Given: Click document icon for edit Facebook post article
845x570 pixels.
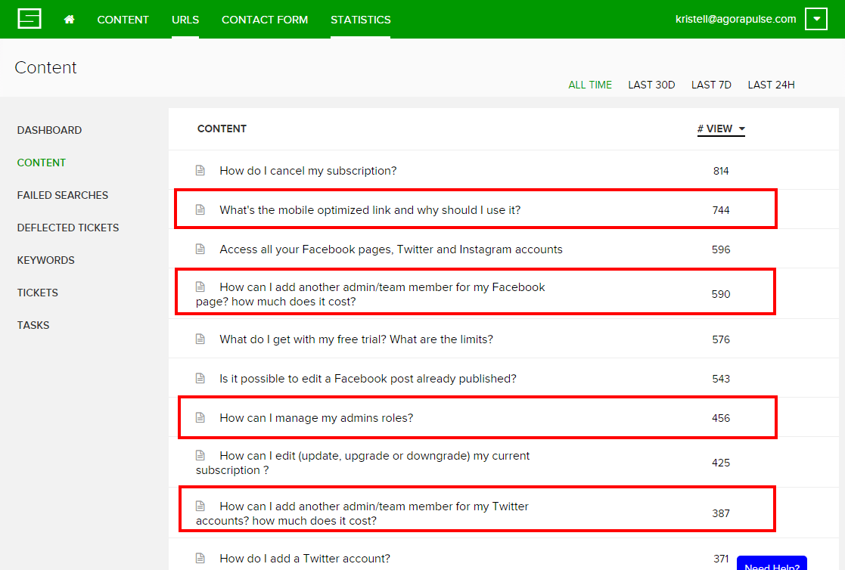Looking at the screenshot, I should pyautogui.click(x=200, y=378).
